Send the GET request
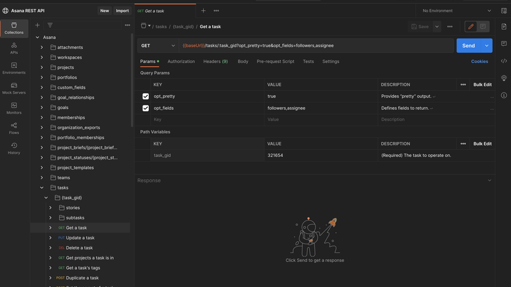 tap(469, 45)
